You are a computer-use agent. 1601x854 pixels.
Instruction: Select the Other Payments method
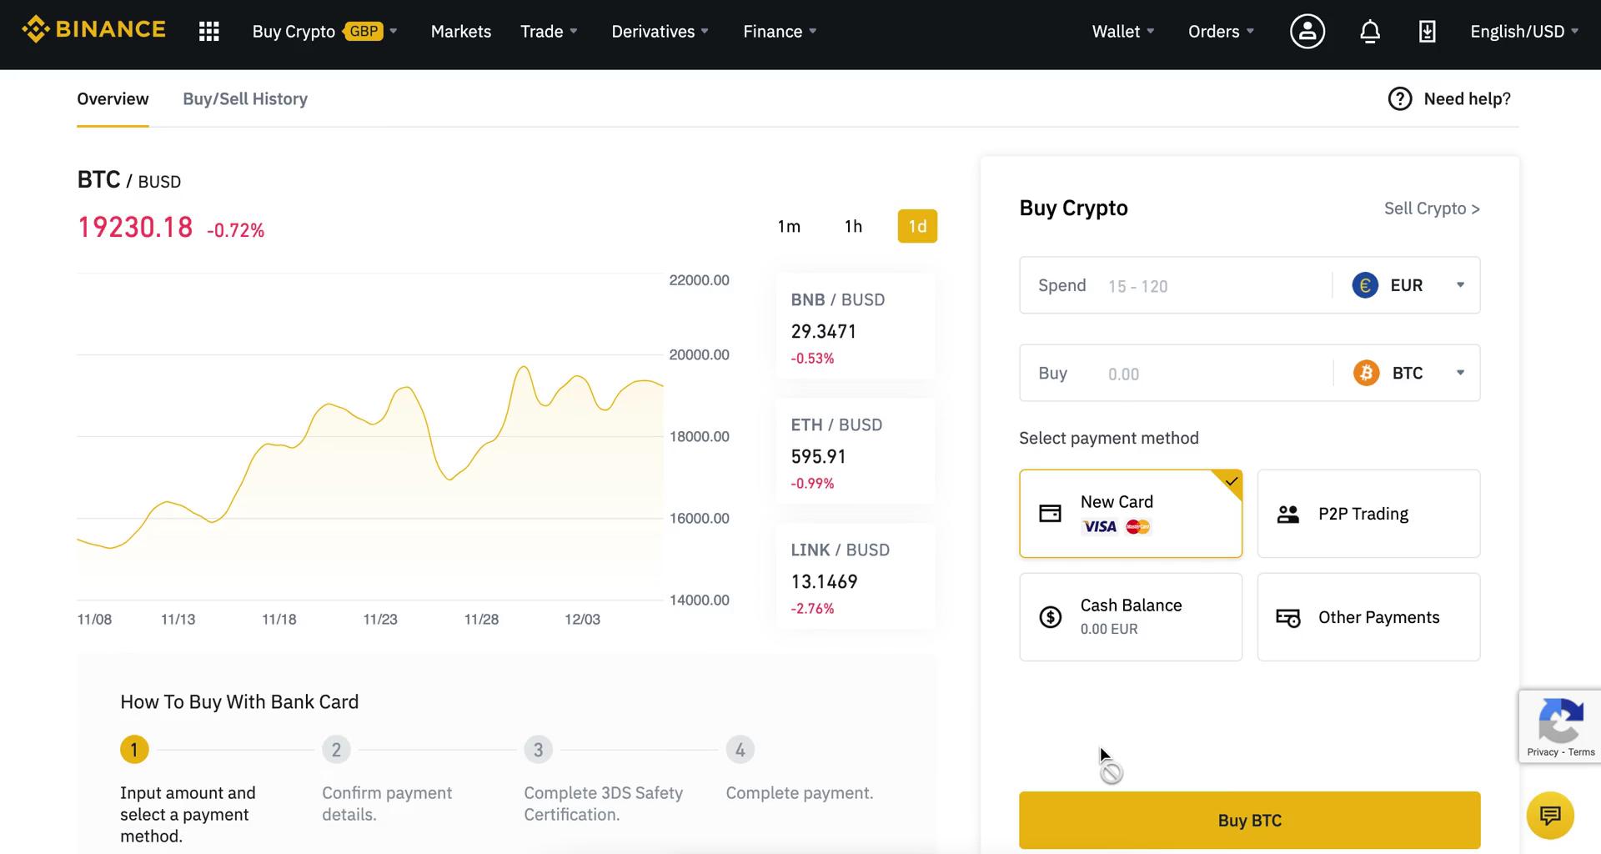click(x=1368, y=617)
